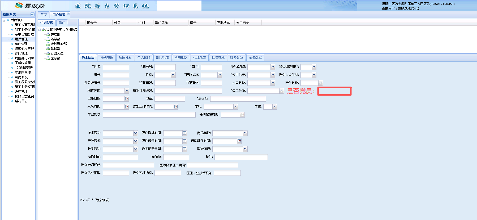The image size is (477, 220).
Task: Open the calendar picker for 出生日期
Action: [127, 99]
